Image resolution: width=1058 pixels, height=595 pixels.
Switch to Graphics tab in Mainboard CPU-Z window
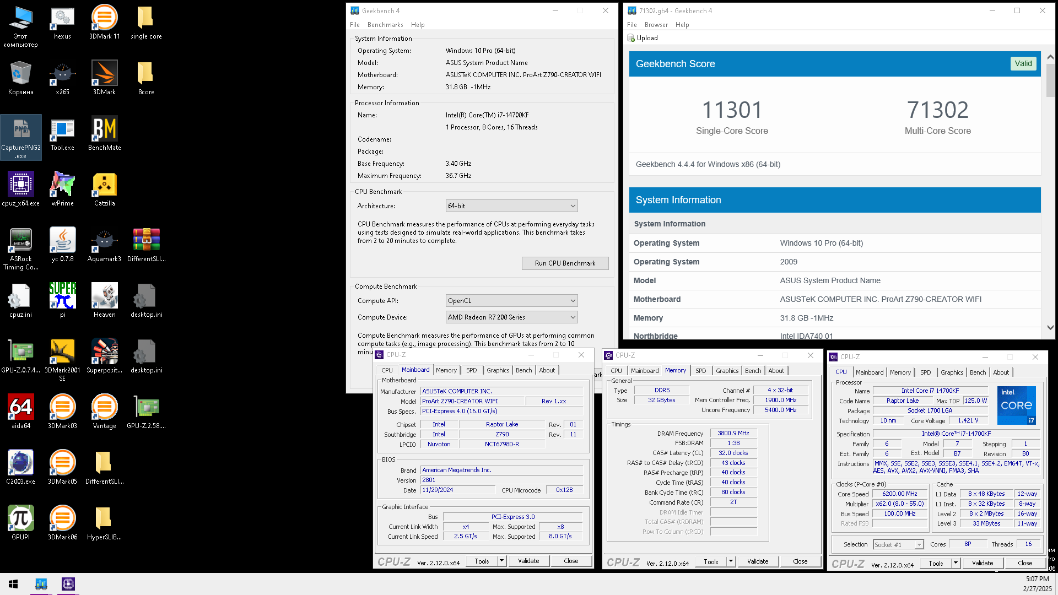coord(498,370)
